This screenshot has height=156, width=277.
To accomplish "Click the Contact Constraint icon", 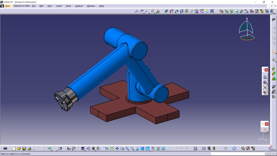I will point(171,11).
